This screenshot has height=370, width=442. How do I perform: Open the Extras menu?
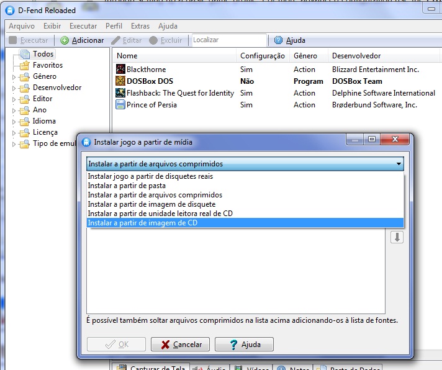[x=140, y=26]
